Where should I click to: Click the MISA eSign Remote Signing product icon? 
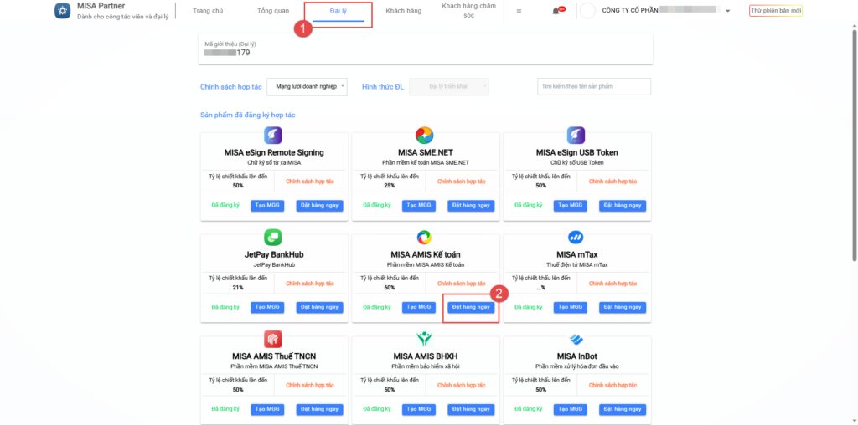tap(273, 136)
